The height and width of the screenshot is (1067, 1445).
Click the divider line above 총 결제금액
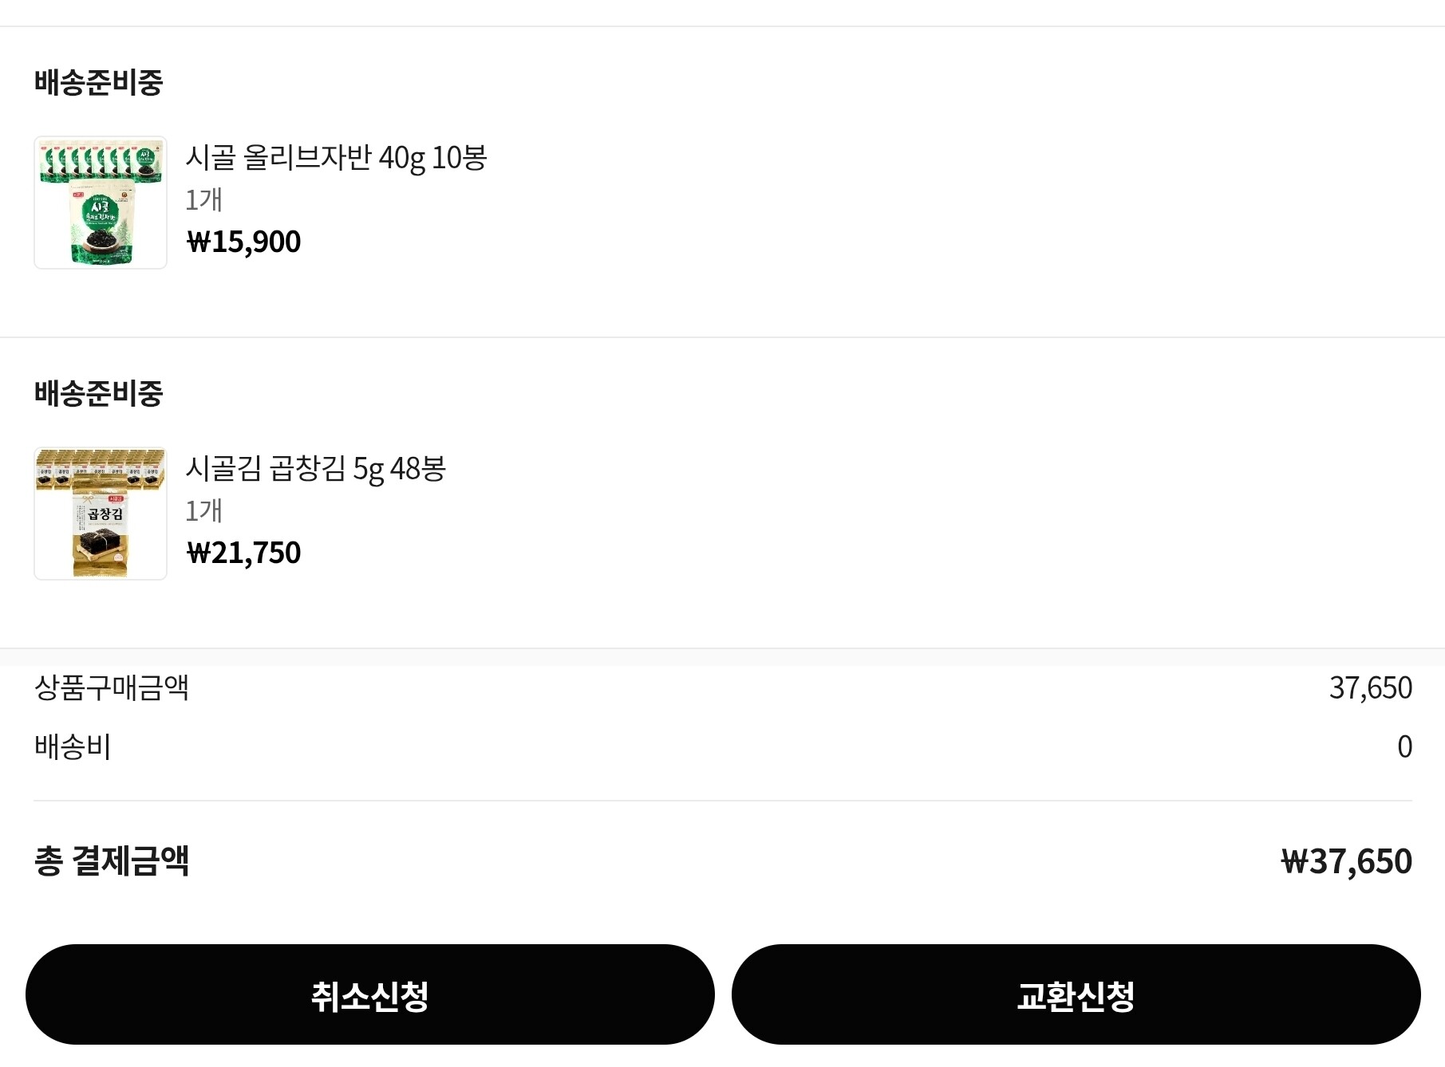[722, 801]
